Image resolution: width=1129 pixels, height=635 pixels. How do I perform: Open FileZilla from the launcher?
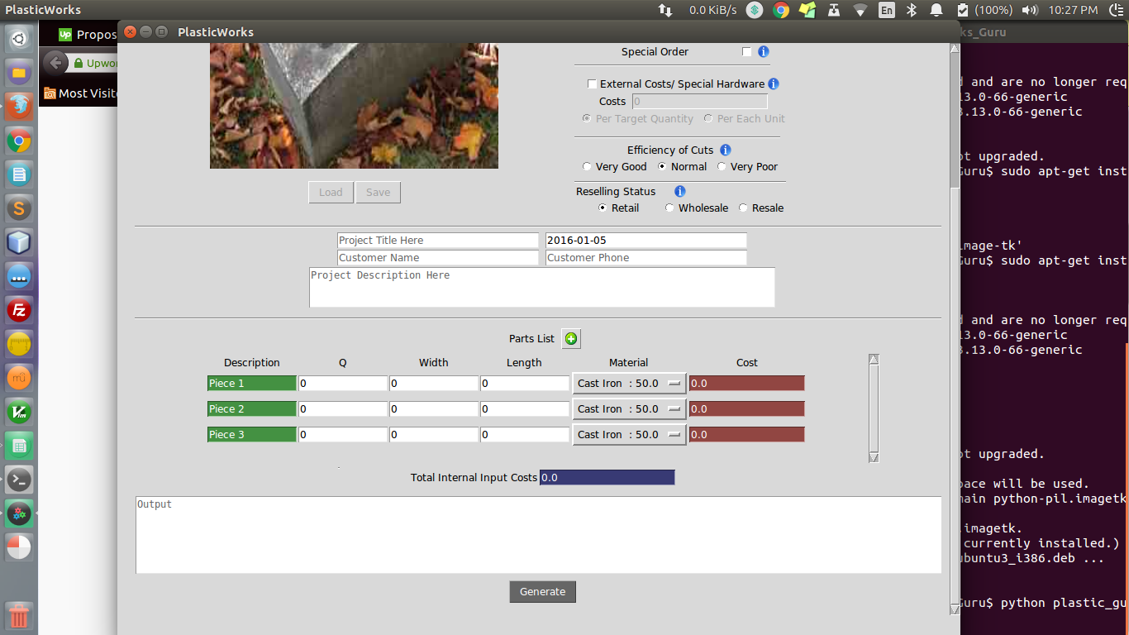pyautogui.click(x=19, y=311)
